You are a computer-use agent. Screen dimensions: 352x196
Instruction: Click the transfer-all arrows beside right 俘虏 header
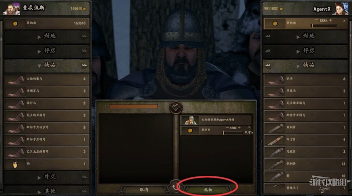tap(268, 51)
